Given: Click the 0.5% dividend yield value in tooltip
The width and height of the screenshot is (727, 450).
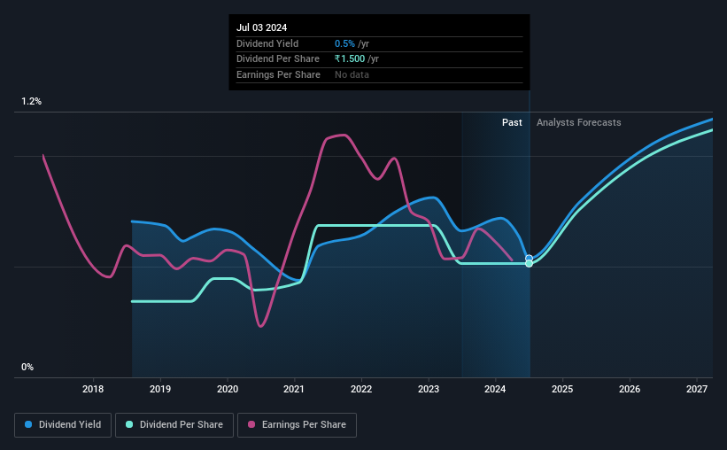Looking at the screenshot, I should pyautogui.click(x=344, y=43).
